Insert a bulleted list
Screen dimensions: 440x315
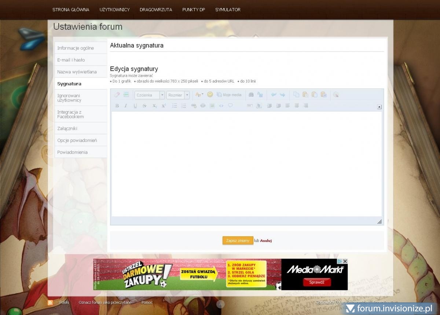point(175,106)
